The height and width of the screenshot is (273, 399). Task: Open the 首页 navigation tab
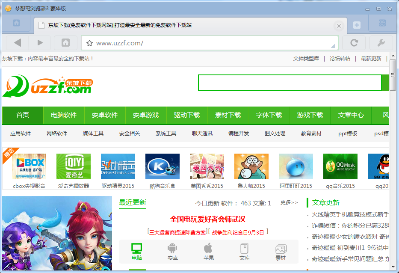tap(23, 115)
